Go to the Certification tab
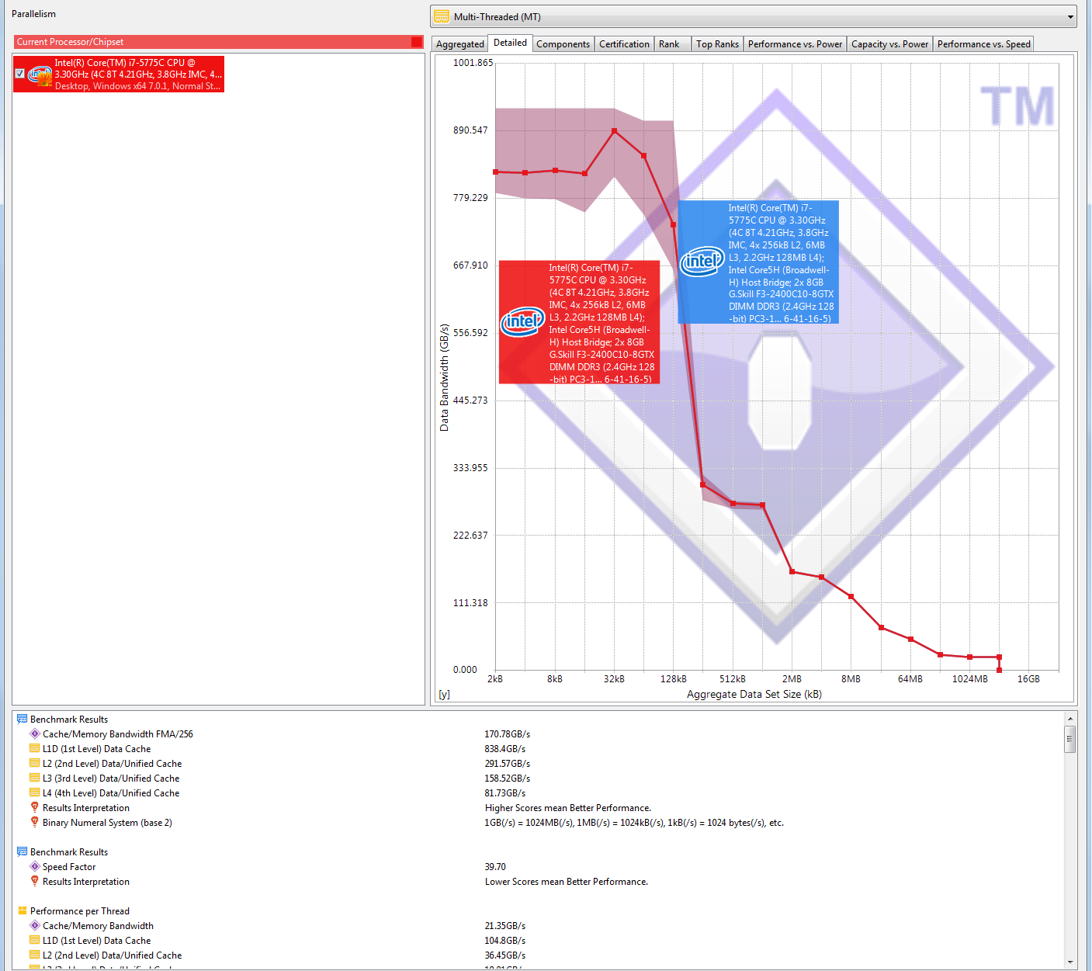The image size is (1092, 971). pos(624,44)
